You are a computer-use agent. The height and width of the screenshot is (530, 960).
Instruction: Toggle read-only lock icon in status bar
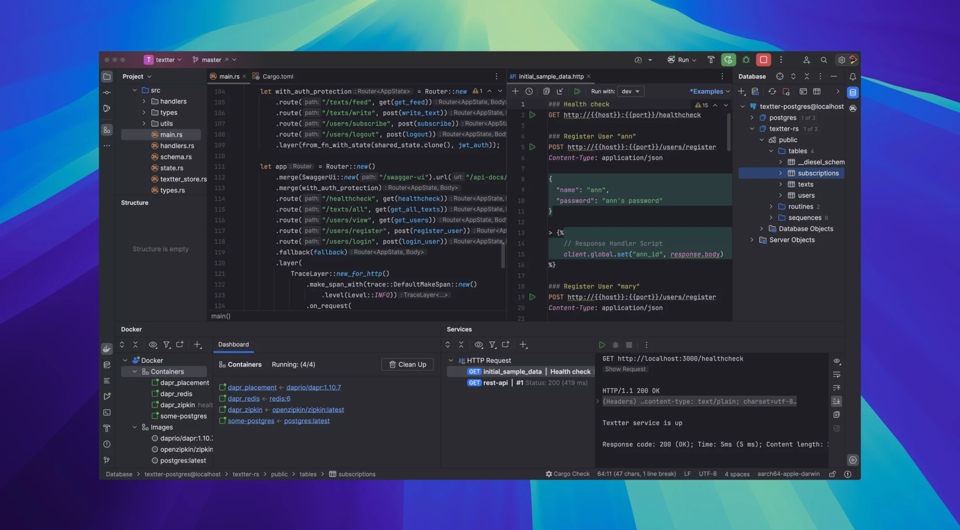coord(832,474)
